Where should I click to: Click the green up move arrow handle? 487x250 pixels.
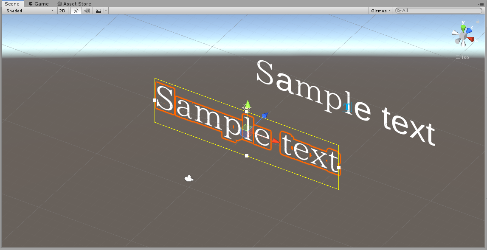click(248, 104)
